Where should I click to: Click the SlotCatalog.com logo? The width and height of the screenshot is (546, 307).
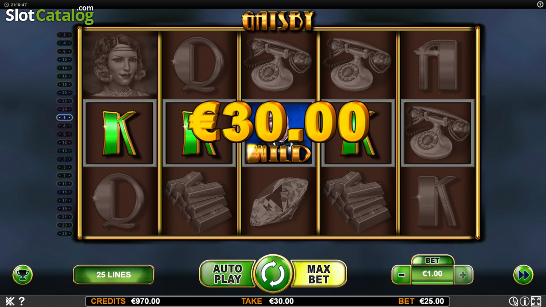coord(50,15)
